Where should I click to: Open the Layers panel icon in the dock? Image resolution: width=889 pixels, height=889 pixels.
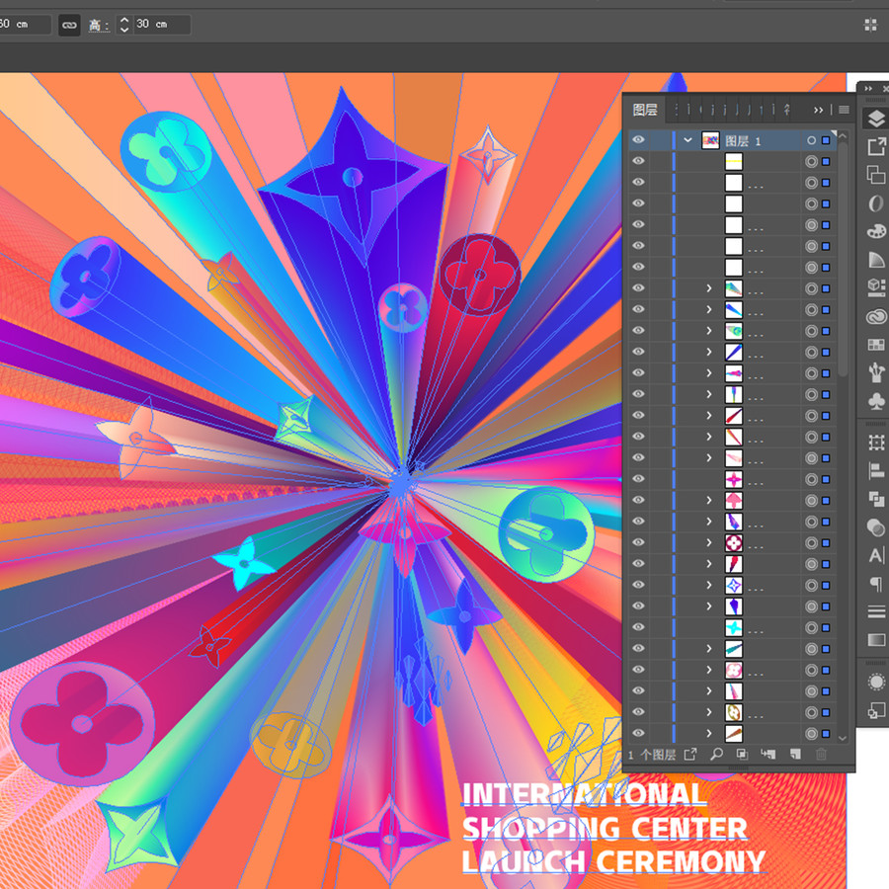876,120
